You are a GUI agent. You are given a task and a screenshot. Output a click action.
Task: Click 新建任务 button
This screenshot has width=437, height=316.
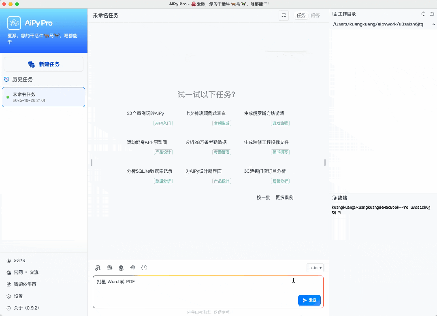click(44, 64)
